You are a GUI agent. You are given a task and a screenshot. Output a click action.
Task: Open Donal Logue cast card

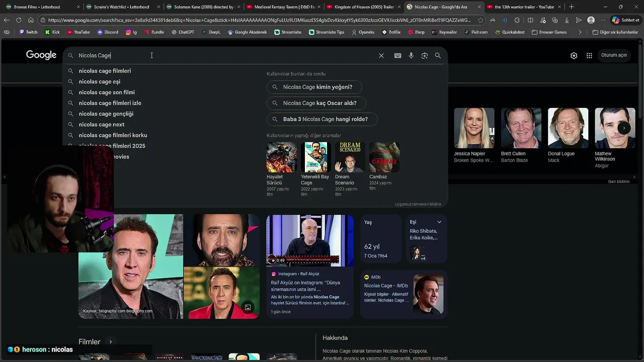click(x=568, y=136)
